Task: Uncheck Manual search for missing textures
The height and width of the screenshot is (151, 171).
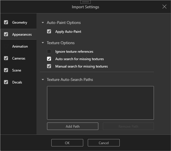Action: point(49,66)
